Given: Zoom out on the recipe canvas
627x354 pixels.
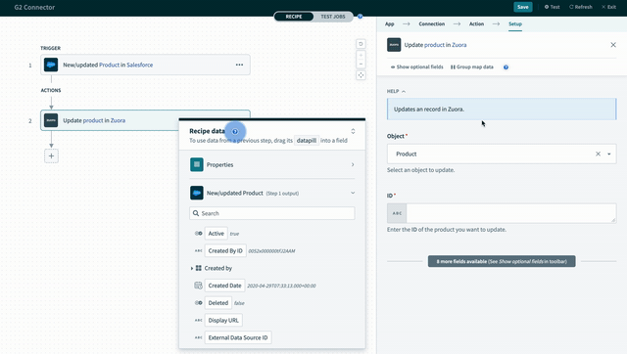Looking at the screenshot, I should click(x=361, y=64).
